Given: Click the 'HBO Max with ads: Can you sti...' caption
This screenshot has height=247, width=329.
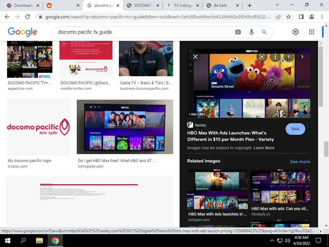Looking at the screenshot, I should [x=280, y=208].
